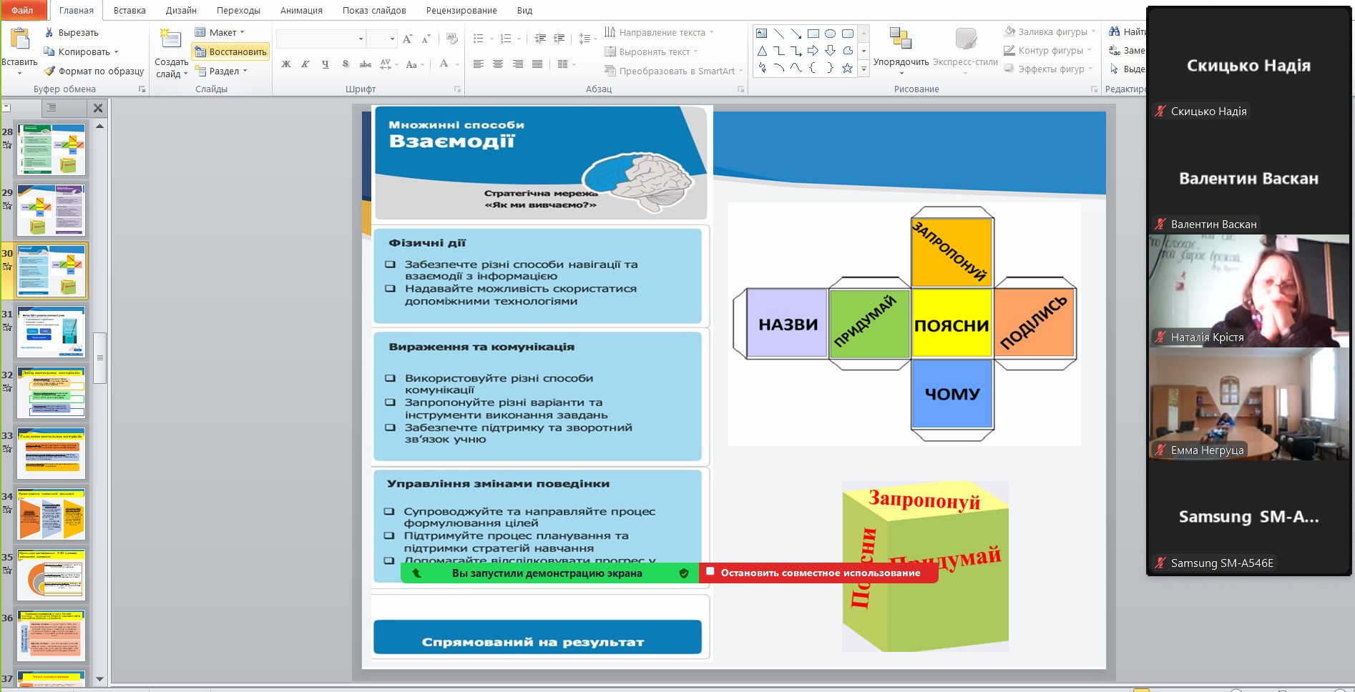Select the oval shape
Screen dimensions: 1355x692
point(831,34)
